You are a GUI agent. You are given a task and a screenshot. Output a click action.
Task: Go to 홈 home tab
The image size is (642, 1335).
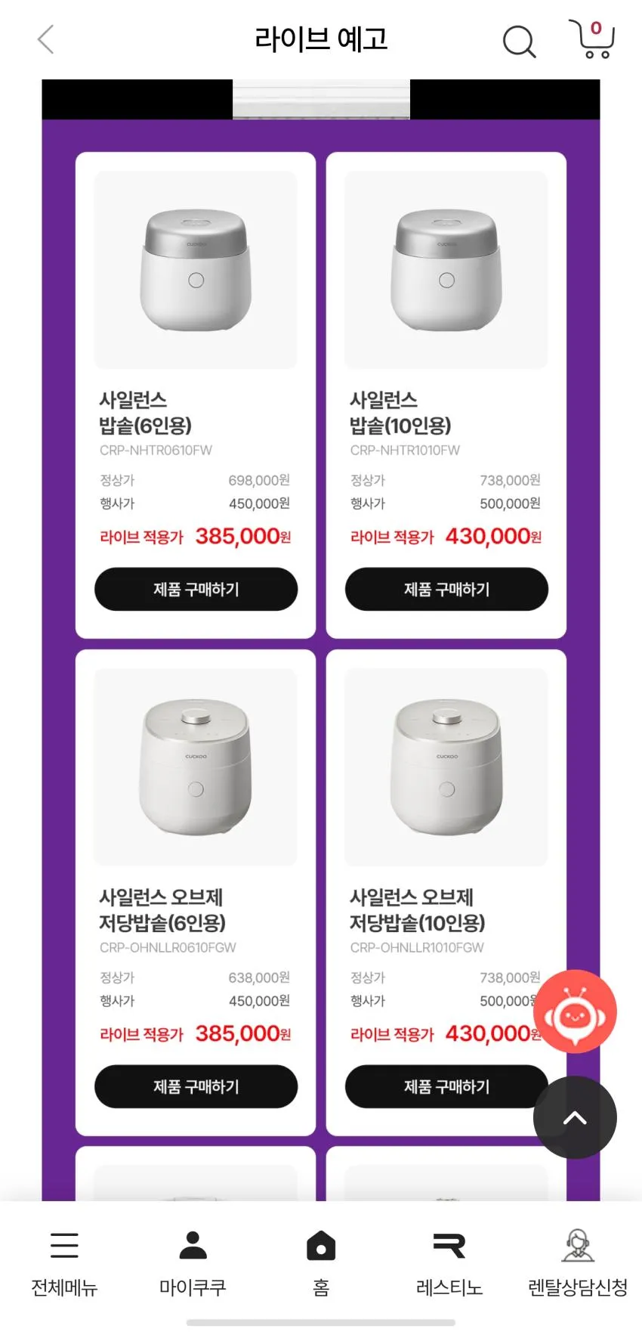tap(321, 1262)
